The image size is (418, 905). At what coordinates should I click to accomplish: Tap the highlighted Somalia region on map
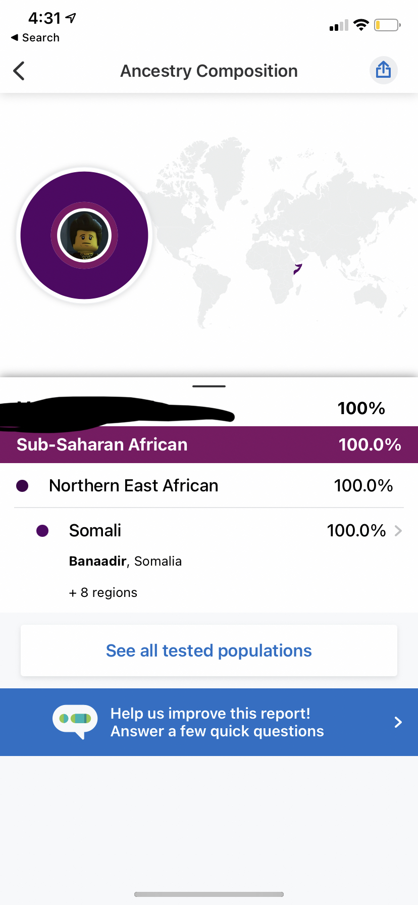click(x=298, y=269)
